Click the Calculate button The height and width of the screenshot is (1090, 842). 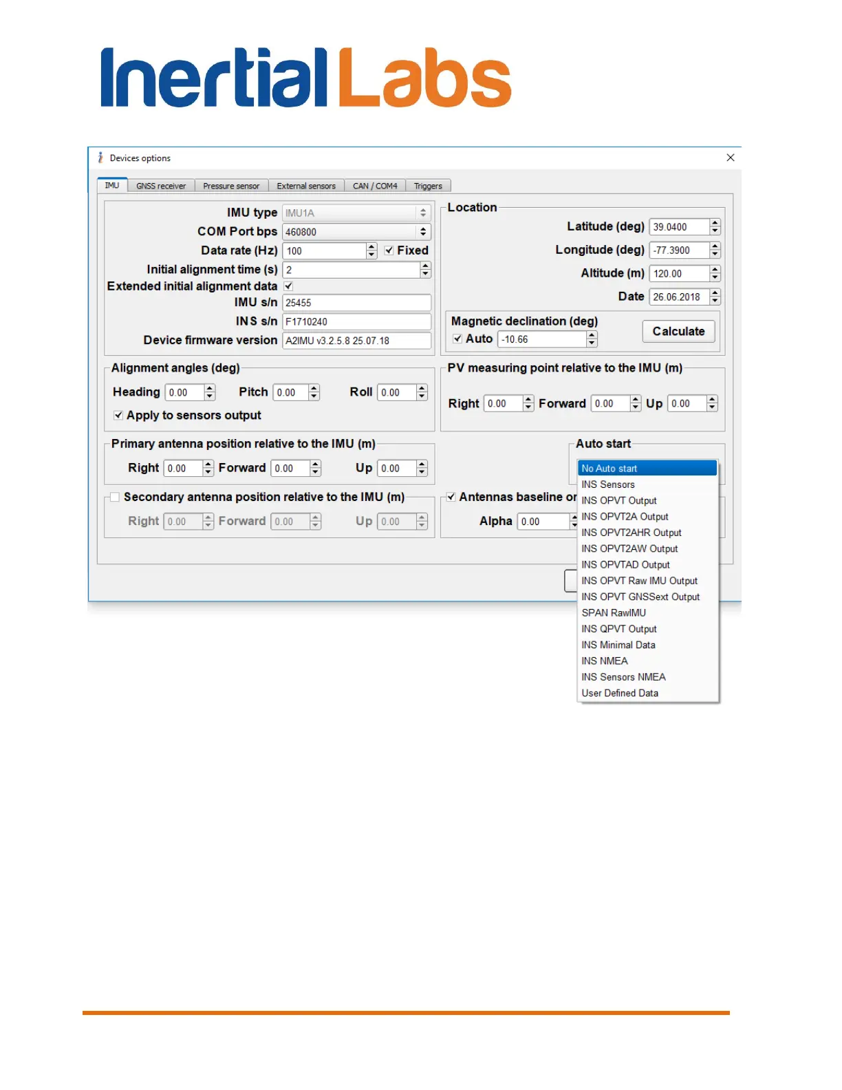pos(678,331)
